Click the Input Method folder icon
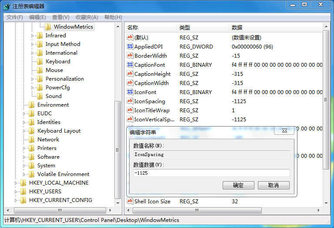Viewport: 334px width, 228px height. click(x=40, y=44)
